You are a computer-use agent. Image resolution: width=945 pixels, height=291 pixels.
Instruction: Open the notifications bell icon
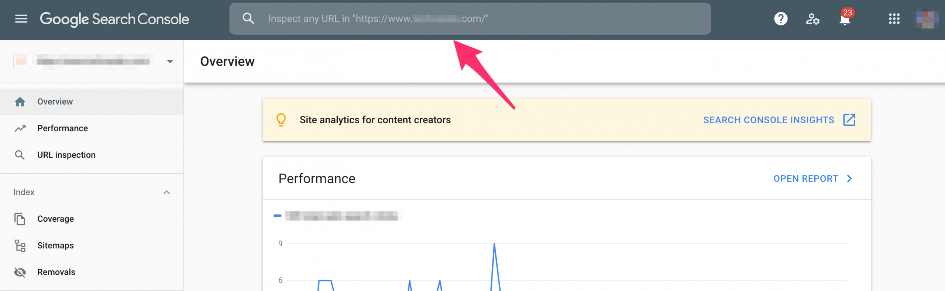(x=845, y=20)
